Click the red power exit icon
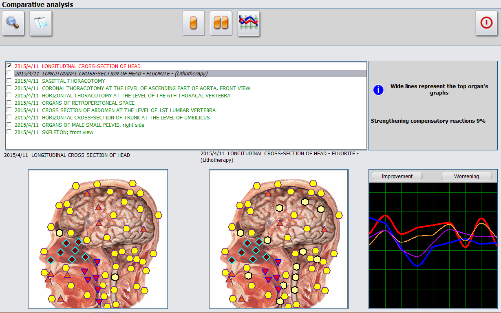501x313 pixels. (x=486, y=23)
